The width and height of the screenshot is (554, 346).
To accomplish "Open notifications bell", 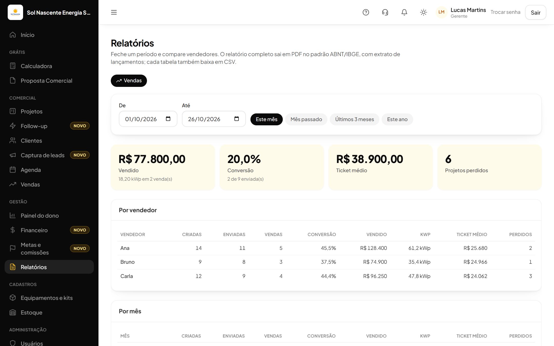I will [x=404, y=12].
